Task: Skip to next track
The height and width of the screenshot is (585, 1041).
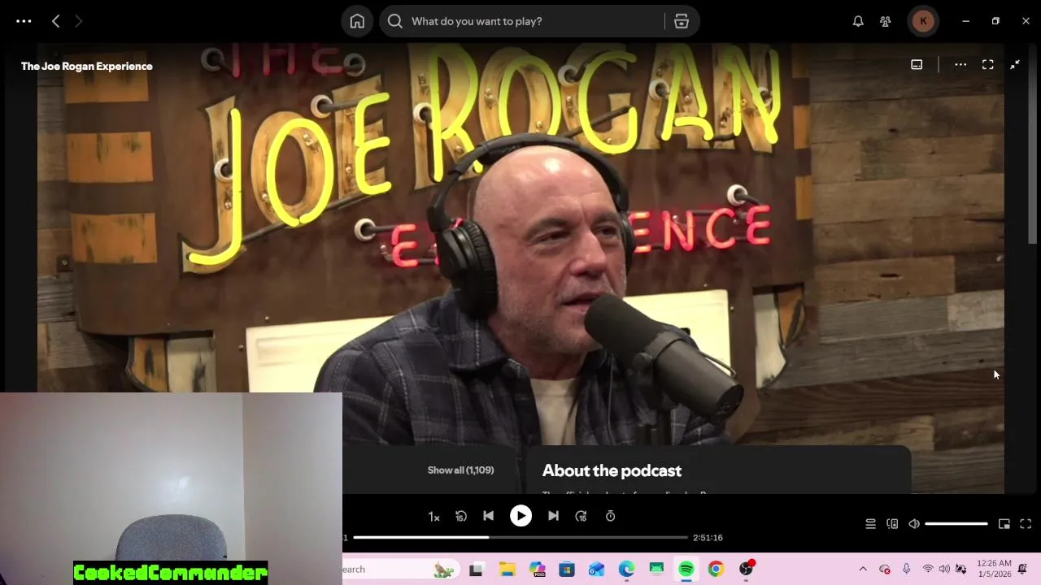Action: (553, 516)
